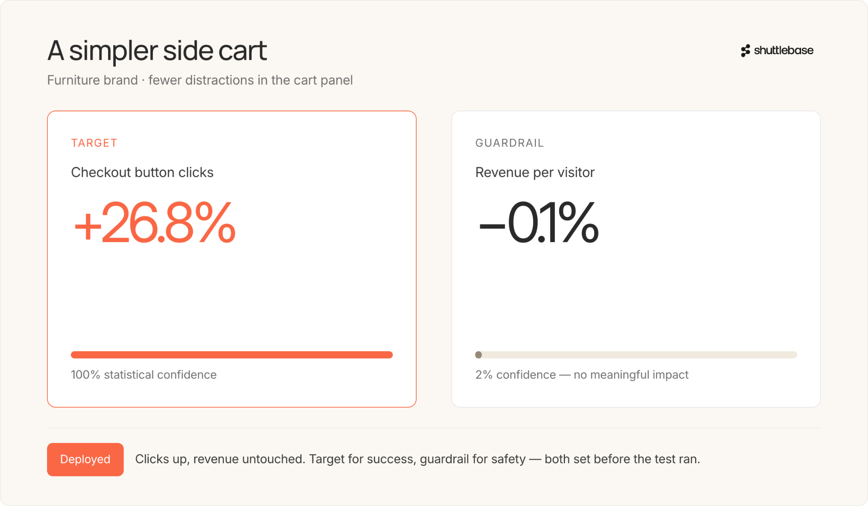Click the guardrail confidence bar dot

point(479,355)
